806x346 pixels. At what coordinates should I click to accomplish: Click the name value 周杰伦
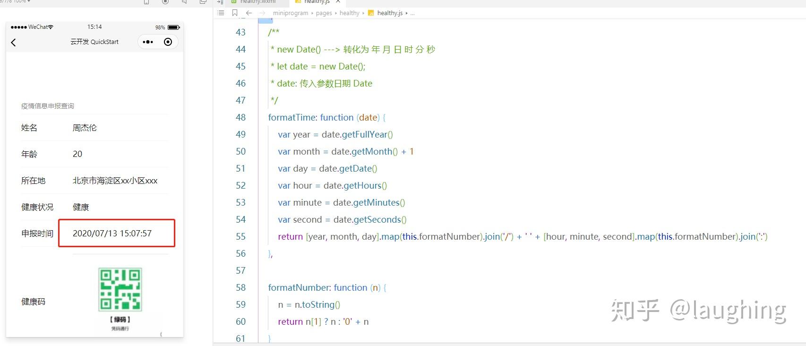click(x=85, y=128)
